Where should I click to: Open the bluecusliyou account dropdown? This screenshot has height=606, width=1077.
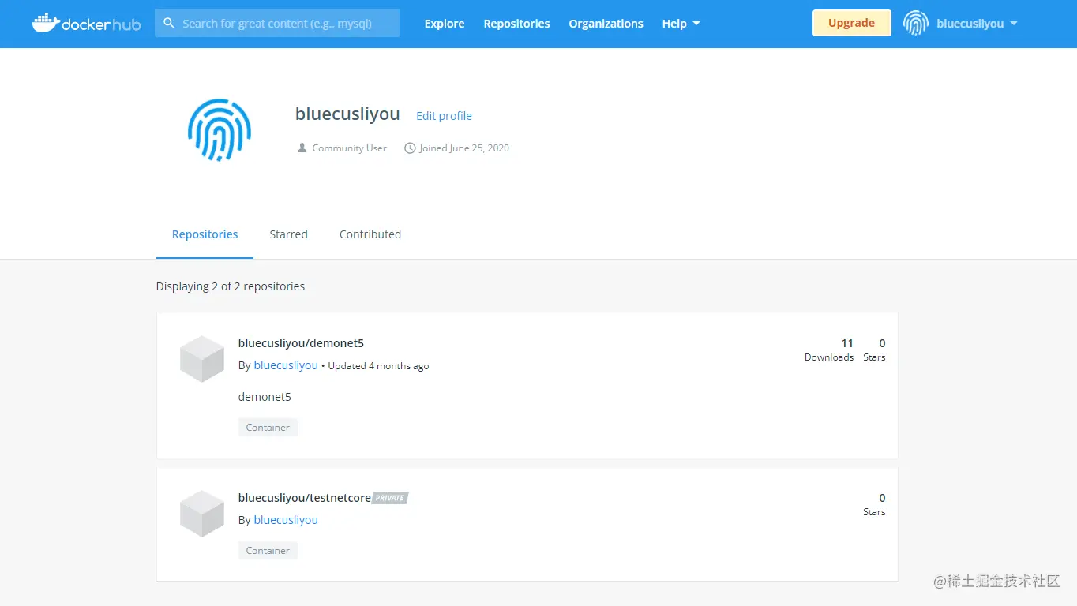coord(978,24)
